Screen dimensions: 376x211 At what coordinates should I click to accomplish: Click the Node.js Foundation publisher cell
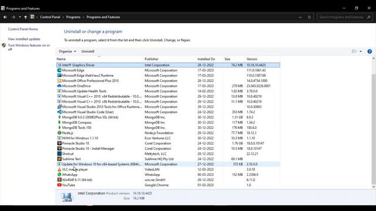click(159, 133)
